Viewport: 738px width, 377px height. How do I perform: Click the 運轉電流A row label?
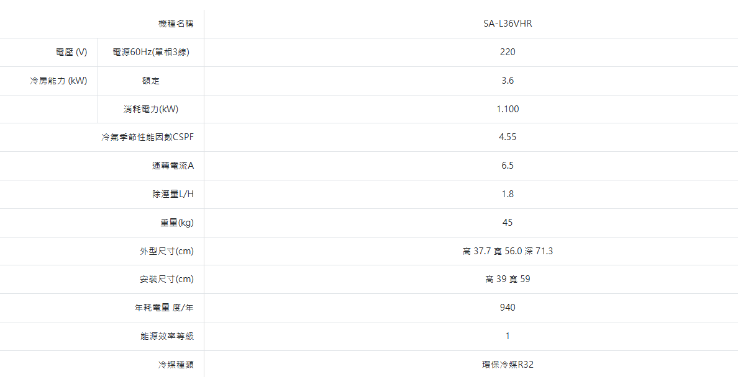(x=173, y=166)
